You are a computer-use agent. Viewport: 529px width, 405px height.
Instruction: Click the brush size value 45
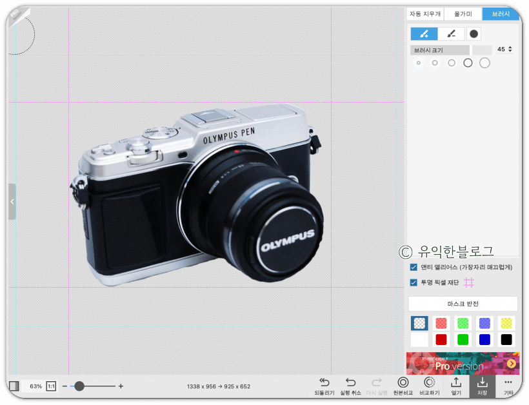pos(501,49)
